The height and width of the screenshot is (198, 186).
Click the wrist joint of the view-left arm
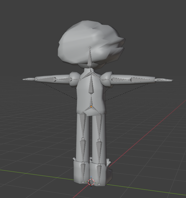pos(36,79)
